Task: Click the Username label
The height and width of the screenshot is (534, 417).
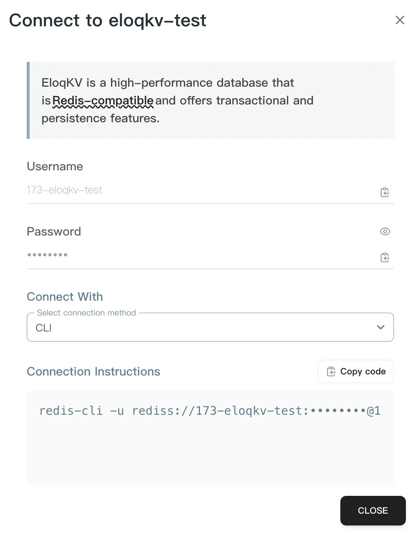Action: click(55, 166)
